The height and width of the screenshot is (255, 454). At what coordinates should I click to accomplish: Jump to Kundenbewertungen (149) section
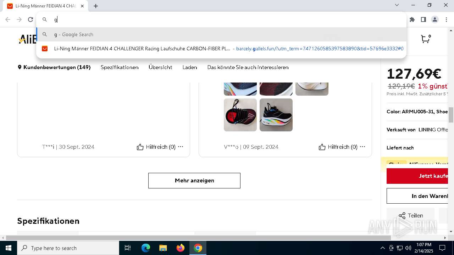[57, 67]
